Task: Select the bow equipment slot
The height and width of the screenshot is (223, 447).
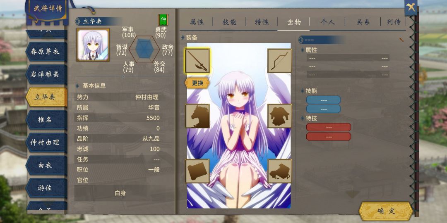Action: coord(279,61)
